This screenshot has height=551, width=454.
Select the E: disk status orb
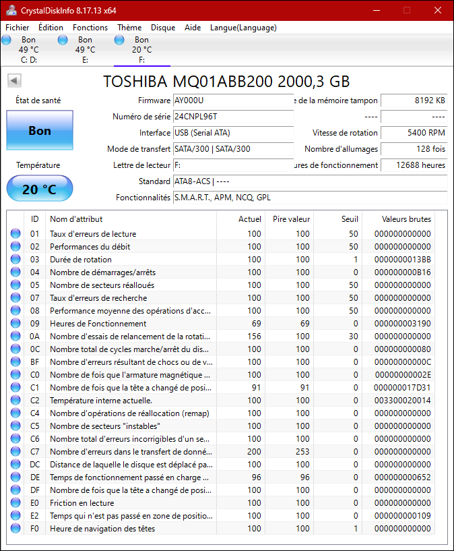63,40
